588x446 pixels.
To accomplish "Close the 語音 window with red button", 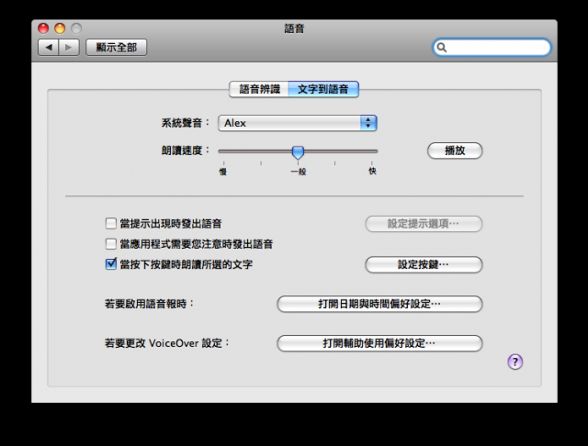I will [43, 28].
